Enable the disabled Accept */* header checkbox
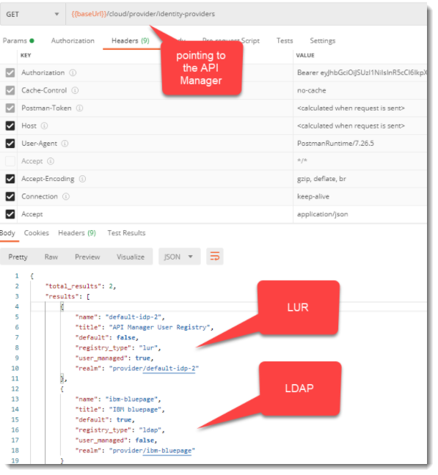Viewport: 438px width, 475px height. tap(10, 161)
